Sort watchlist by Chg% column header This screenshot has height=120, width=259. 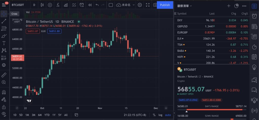(x=245, y=14)
